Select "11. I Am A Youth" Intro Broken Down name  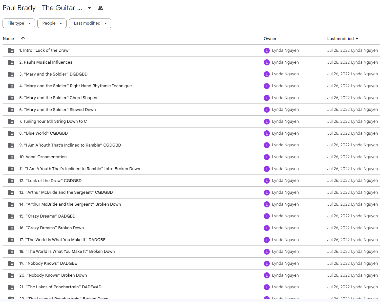pos(80,169)
